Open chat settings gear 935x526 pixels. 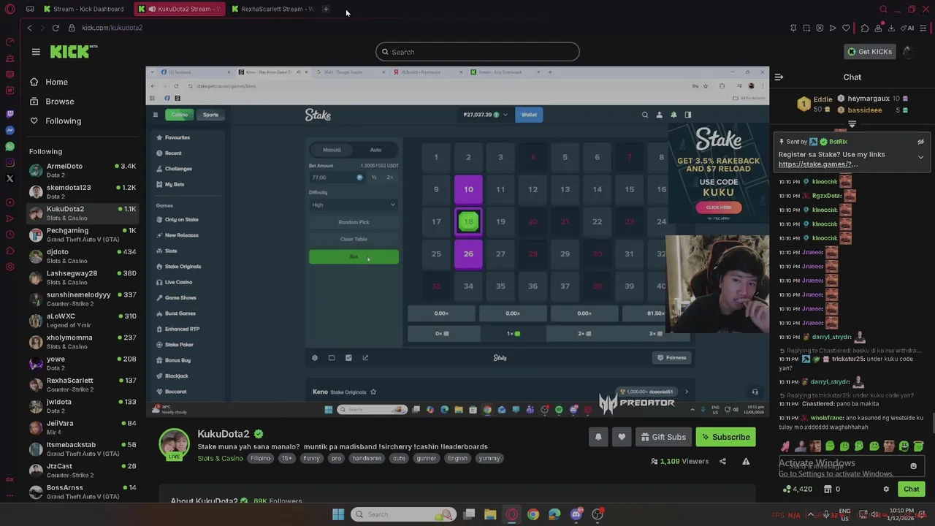pos(886,489)
